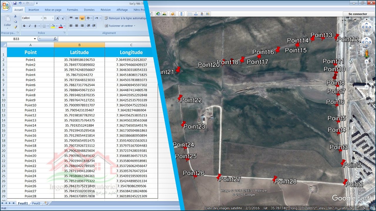This screenshot has width=376, height=211.
Task: Open the borders dropdown arrow
Action: (48, 26)
